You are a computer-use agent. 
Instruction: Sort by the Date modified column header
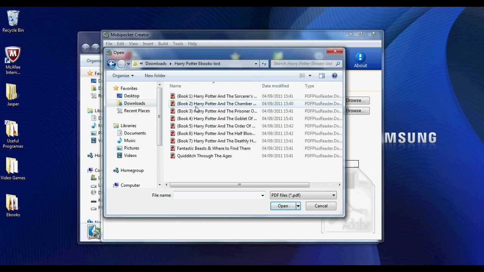coord(275,86)
